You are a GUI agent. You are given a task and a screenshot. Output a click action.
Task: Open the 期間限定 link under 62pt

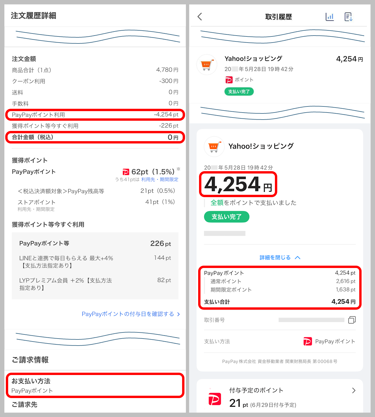tap(169, 179)
